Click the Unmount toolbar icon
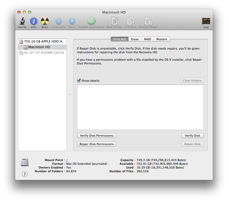This screenshot has width=228, height=201. pyautogui.click(x=58, y=21)
